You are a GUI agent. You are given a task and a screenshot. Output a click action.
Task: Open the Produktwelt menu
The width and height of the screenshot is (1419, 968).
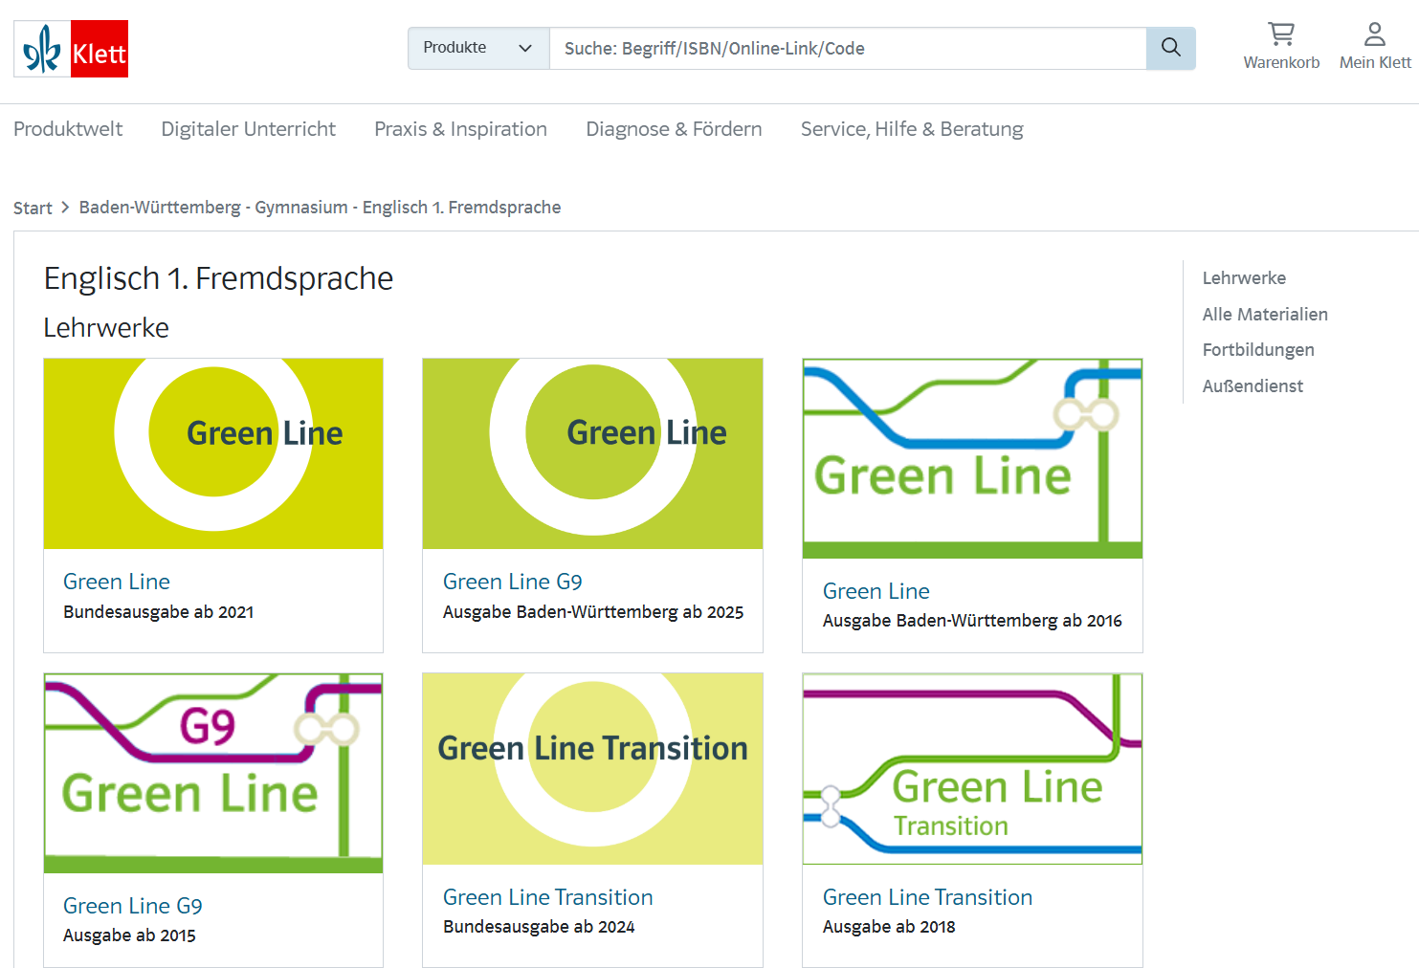tap(68, 129)
